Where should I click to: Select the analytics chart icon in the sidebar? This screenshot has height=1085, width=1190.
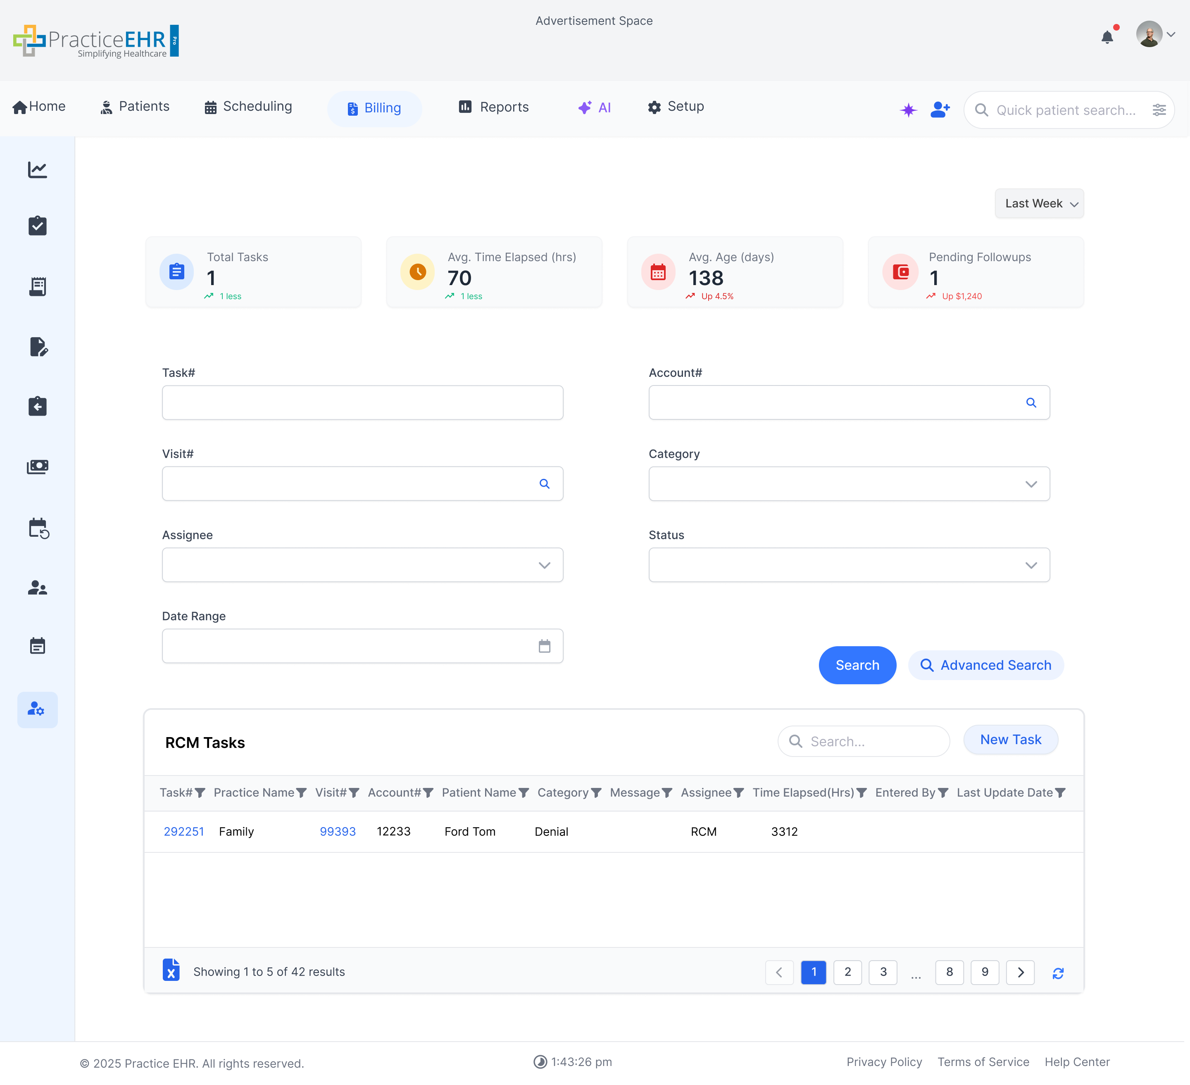[37, 169]
